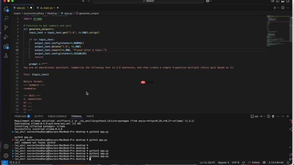
Task: Click the code minimap overview
Action: (x=278, y=31)
